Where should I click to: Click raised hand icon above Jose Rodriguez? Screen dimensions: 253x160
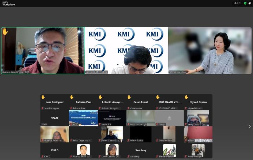click(43, 97)
